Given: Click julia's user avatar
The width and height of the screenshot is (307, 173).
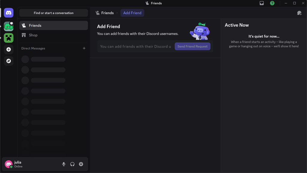Looking at the screenshot, I should (9, 164).
